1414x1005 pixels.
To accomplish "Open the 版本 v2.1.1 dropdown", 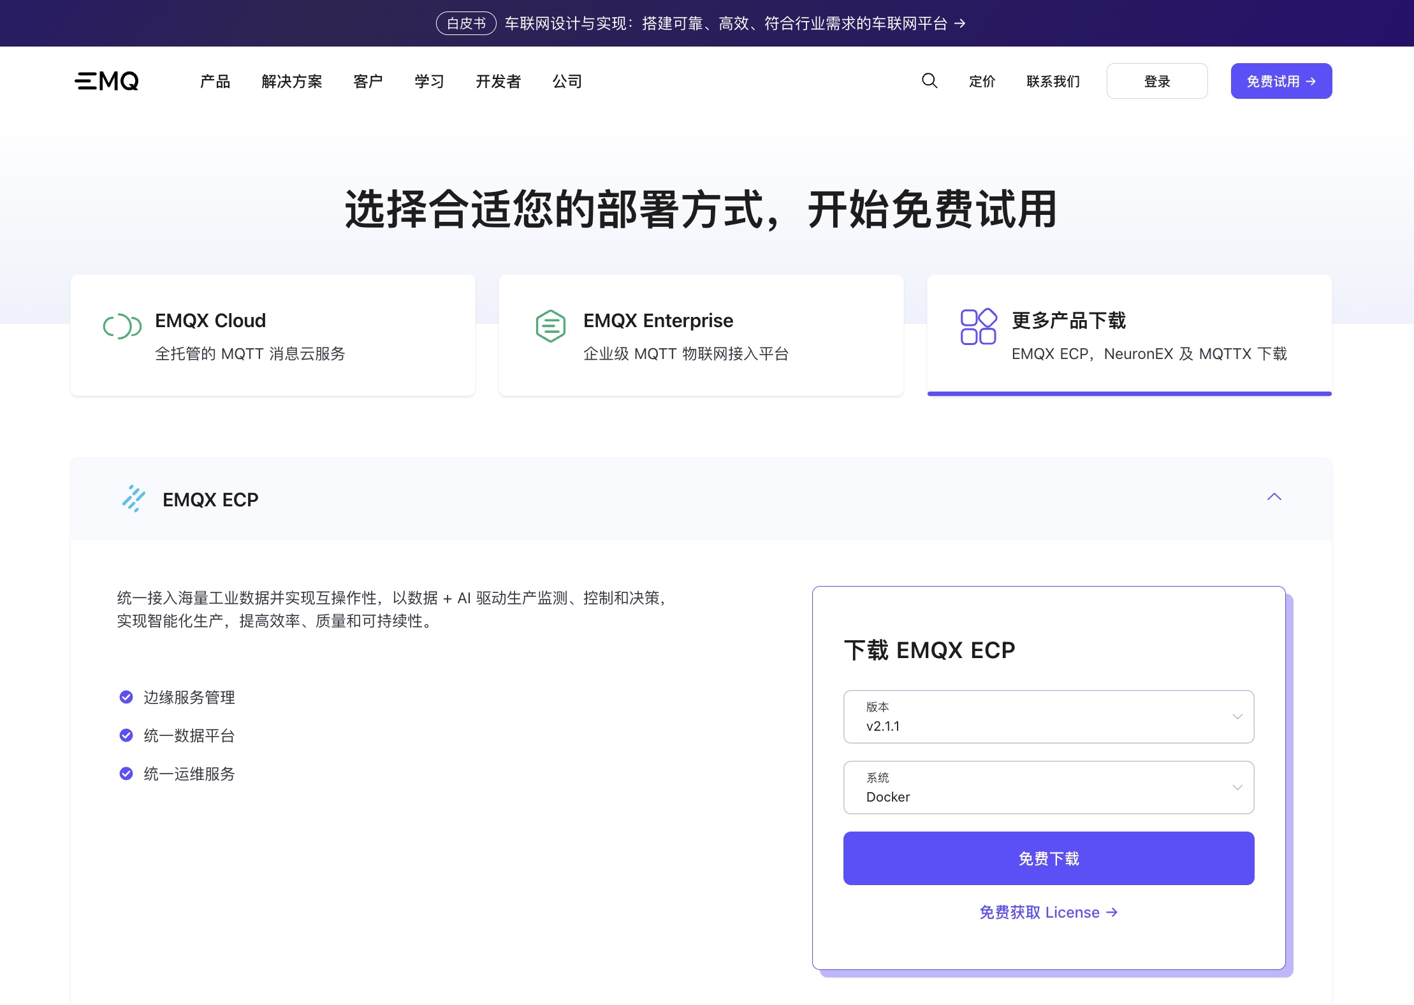I will click(1049, 717).
